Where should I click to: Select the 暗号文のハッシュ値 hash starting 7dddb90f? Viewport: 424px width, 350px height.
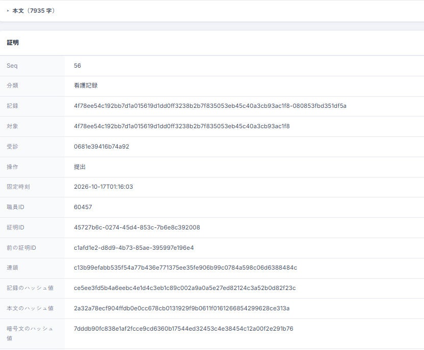click(183, 329)
